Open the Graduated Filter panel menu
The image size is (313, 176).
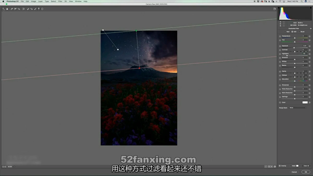point(310,29)
